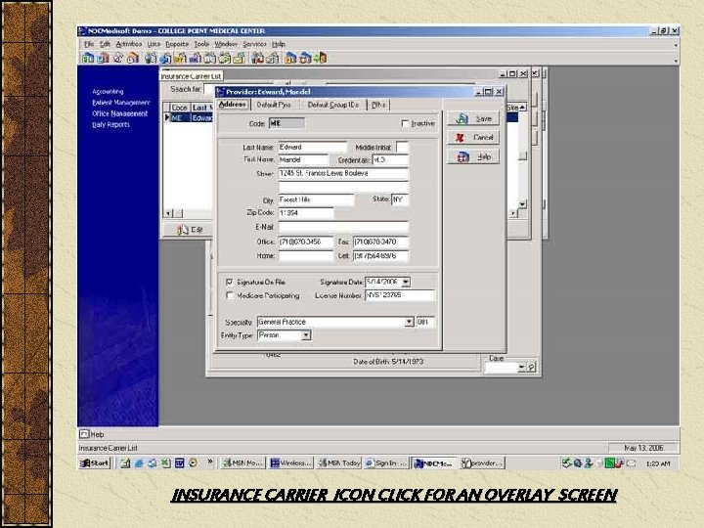
Task: Click the question mark icon beside Case dropdown
Action: coord(531,368)
